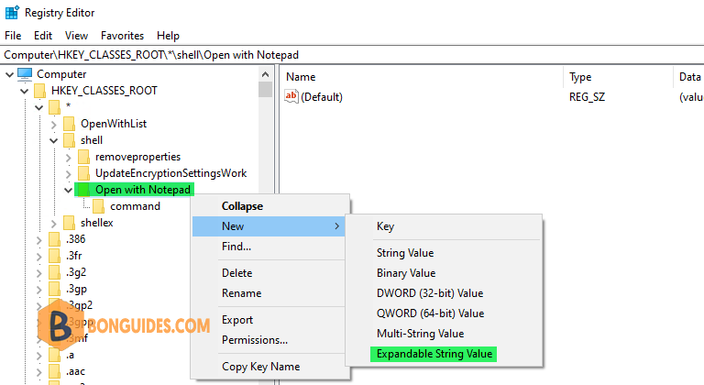Click the Data column header
This screenshot has height=385, width=704.
pos(689,77)
